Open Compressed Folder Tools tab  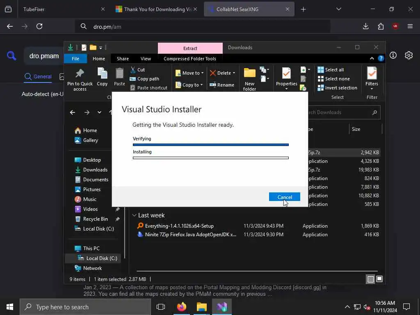[x=190, y=58]
